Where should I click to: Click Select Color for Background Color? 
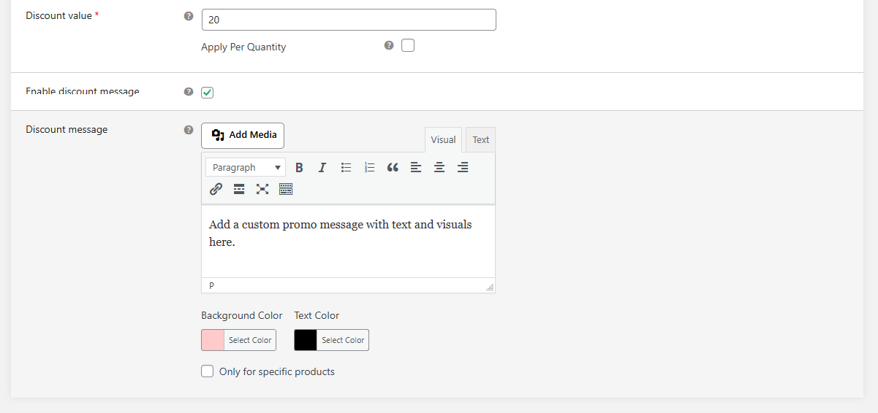click(250, 340)
